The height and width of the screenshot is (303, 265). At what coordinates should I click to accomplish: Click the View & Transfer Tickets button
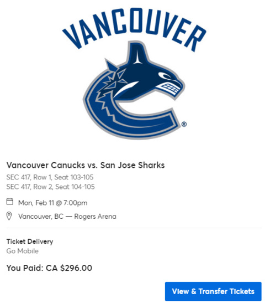tap(213, 291)
